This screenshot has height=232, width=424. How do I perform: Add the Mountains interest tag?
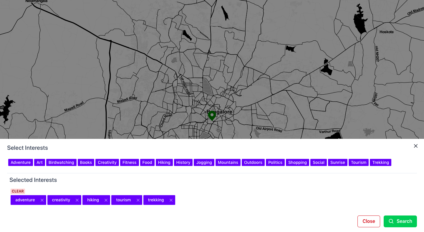pos(228,162)
